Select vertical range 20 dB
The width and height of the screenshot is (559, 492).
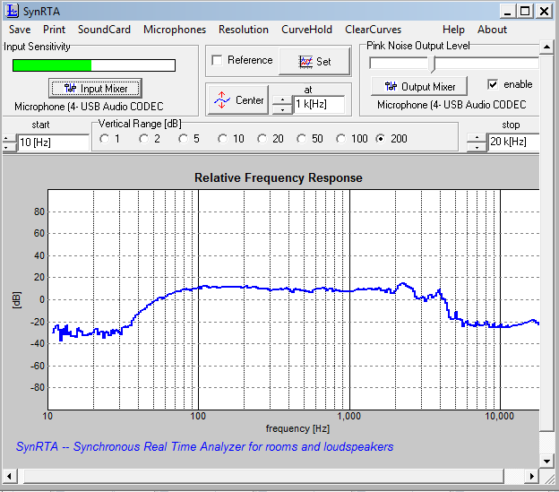[x=262, y=139]
